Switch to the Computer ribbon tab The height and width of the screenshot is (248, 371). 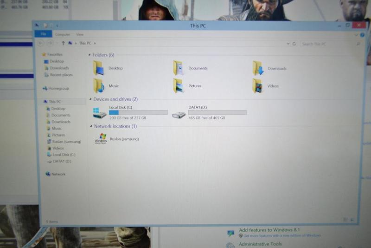coord(62,34)
